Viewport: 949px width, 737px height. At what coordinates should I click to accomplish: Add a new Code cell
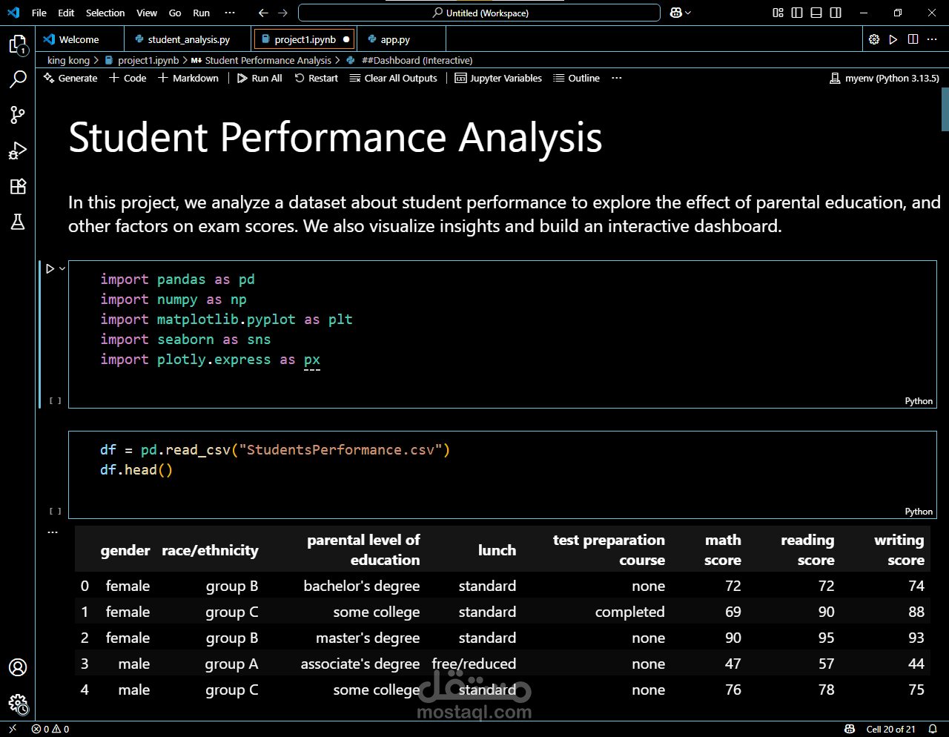(x=128, y=78)
